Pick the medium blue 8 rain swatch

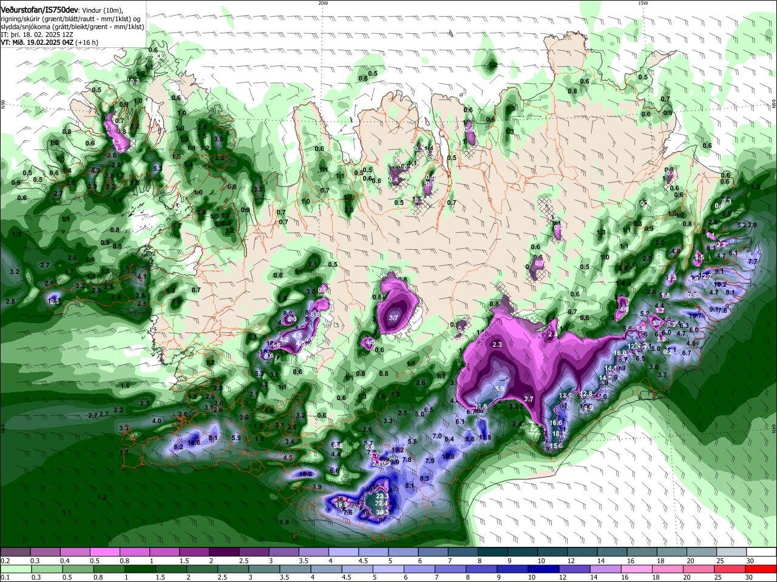[x=481, y=569]
